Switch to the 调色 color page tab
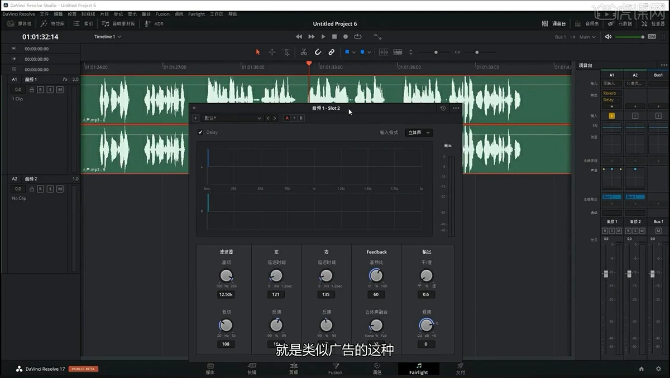 click(377, 369)
